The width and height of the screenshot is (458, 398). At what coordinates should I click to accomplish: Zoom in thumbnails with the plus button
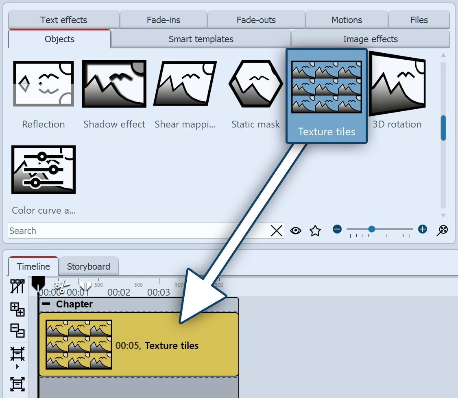click(x=422, y=229)
